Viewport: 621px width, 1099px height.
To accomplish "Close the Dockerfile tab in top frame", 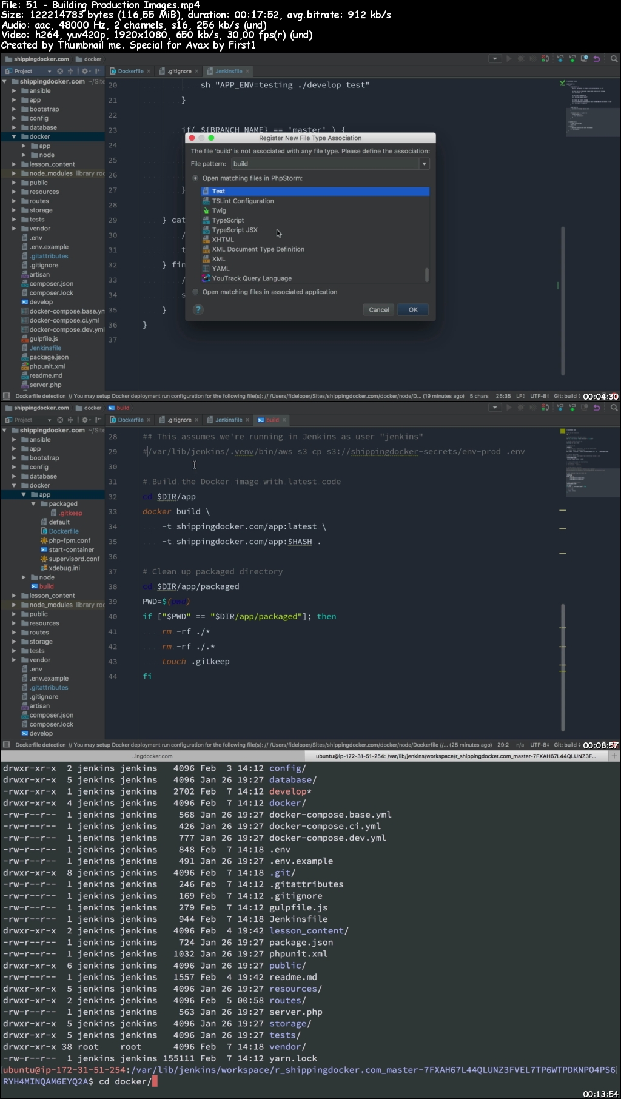I will point(149,71).
